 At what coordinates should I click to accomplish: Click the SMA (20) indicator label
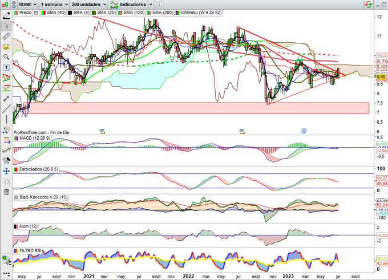click(x=104, y=13)
